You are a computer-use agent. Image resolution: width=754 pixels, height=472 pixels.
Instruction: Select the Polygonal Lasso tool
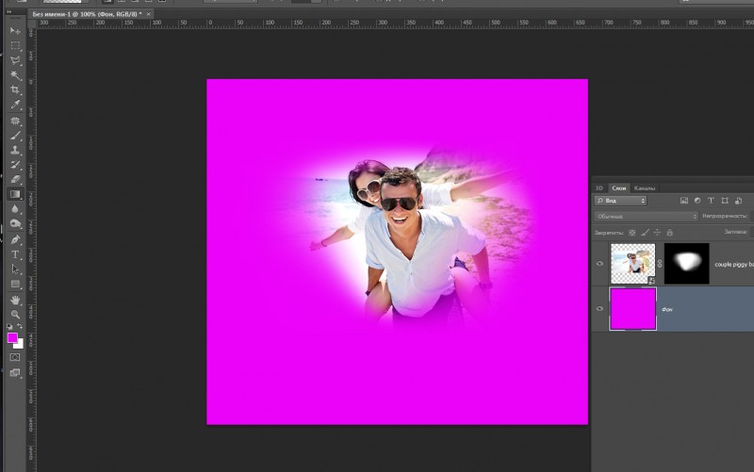15,60
